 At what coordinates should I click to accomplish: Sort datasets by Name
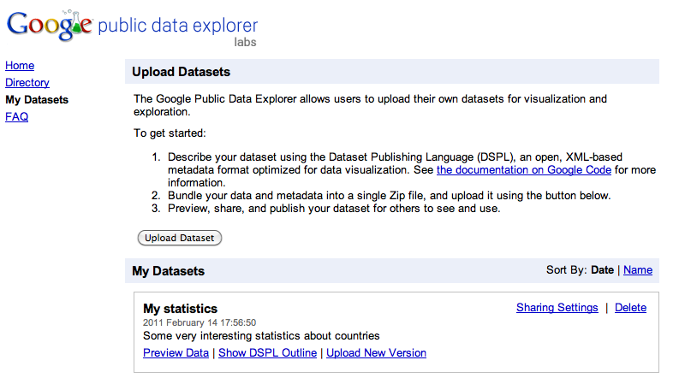(x=638, y=270)
